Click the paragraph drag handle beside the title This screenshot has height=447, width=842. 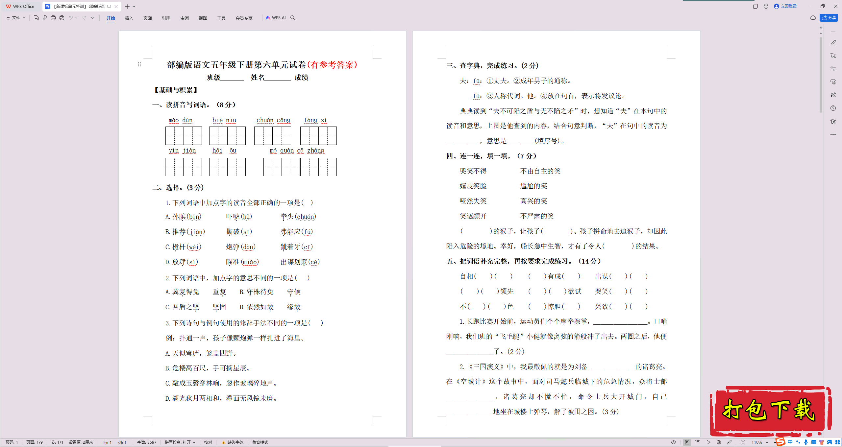point(139,64)
